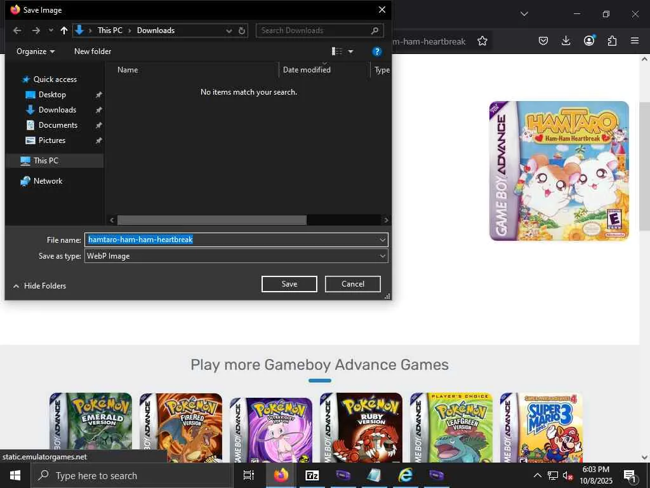Click the Forward arrow in Save Image dialog
Screen dimensions: 650x488
click(36, 30)
